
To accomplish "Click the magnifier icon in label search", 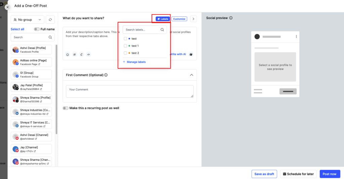I will point(162,30).
